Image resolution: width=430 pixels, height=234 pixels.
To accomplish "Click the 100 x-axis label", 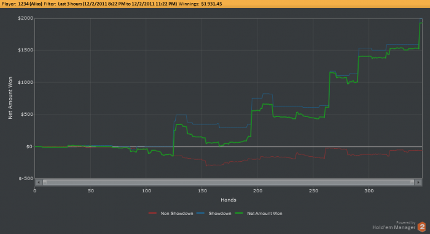I will (146, 191).
